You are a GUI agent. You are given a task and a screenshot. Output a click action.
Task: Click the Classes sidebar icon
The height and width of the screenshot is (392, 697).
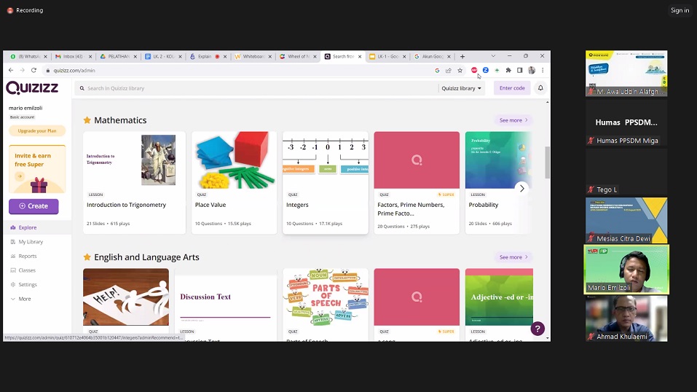pos(13,270)
